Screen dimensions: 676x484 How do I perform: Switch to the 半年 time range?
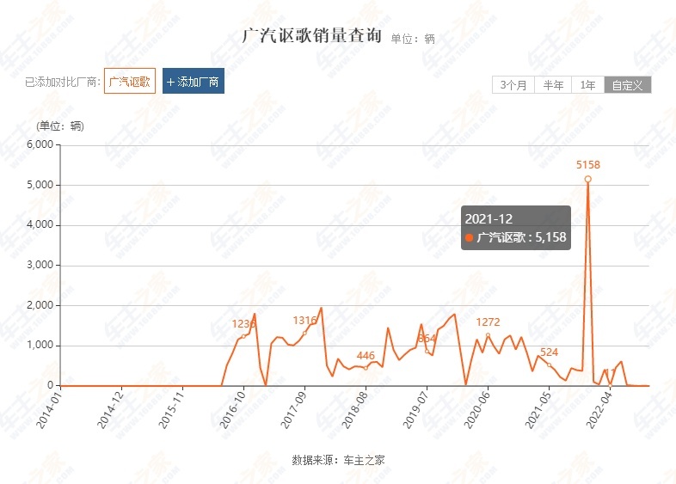(553, 85)
